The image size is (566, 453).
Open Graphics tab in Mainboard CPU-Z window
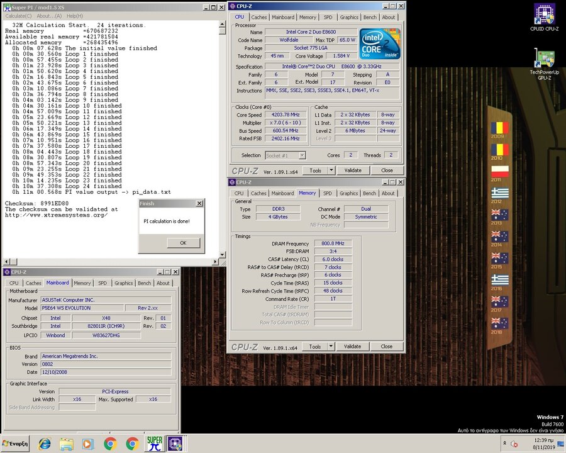pos(123,283)
